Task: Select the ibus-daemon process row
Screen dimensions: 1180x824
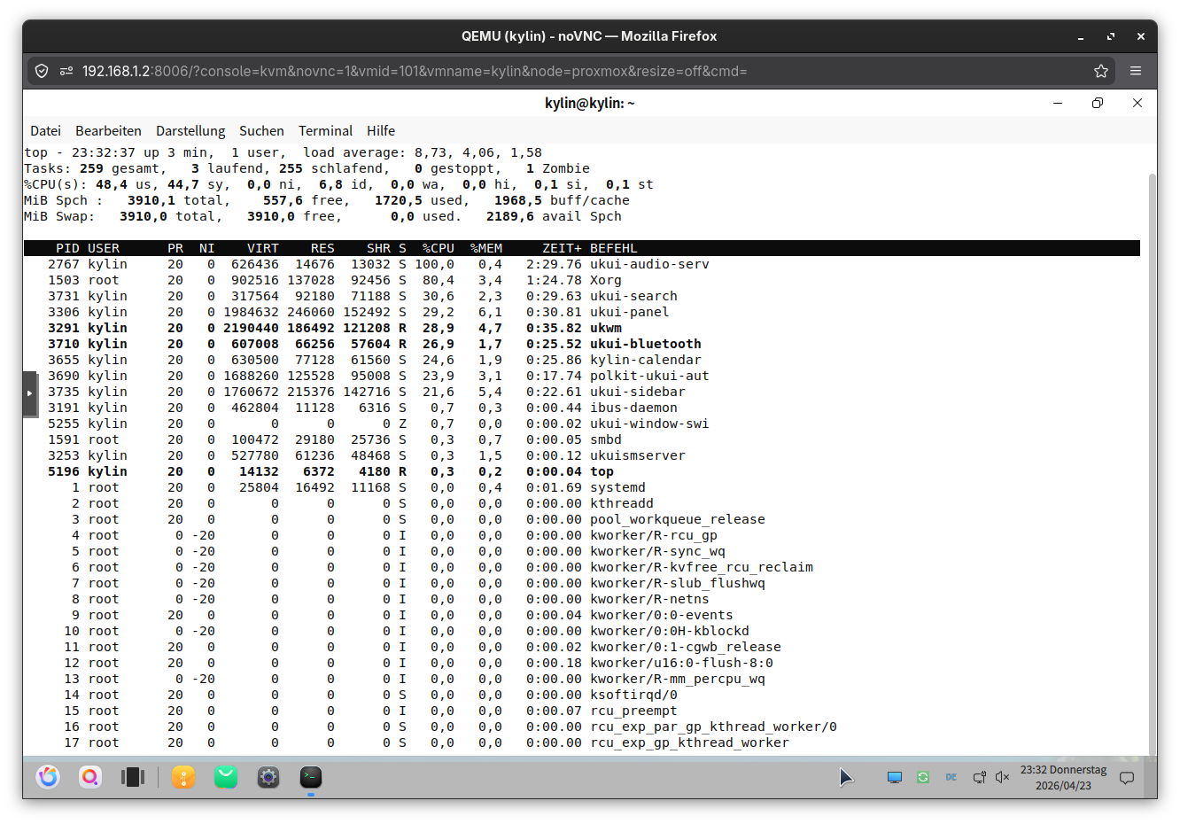Action: pos(581,408)
